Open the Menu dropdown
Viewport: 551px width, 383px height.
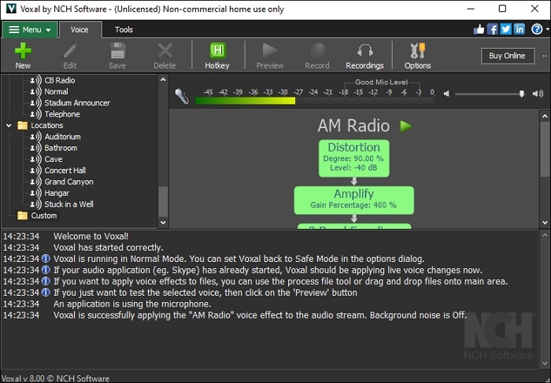click(29, 30)
